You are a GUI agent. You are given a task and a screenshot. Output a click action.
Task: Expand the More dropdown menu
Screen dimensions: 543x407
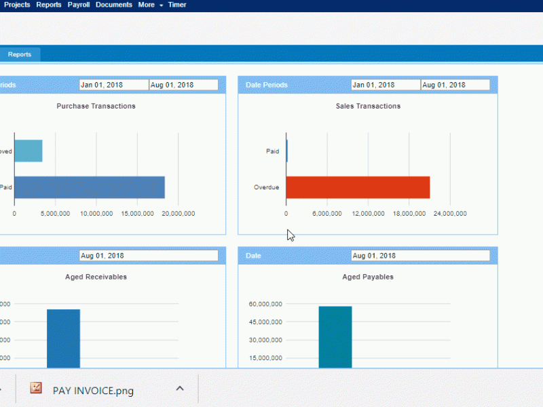pos(150,5)
